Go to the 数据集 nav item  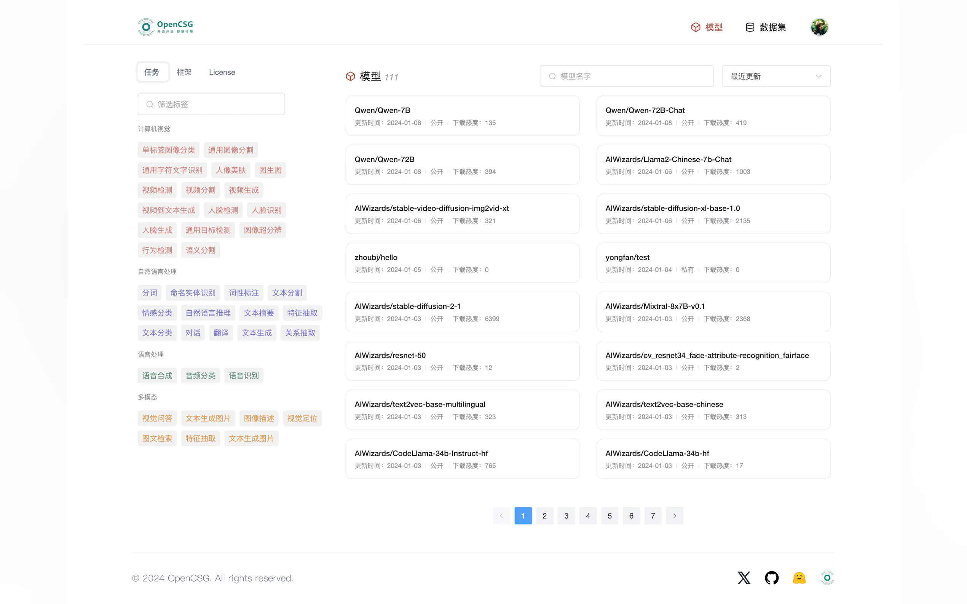(x=766, y=27)
